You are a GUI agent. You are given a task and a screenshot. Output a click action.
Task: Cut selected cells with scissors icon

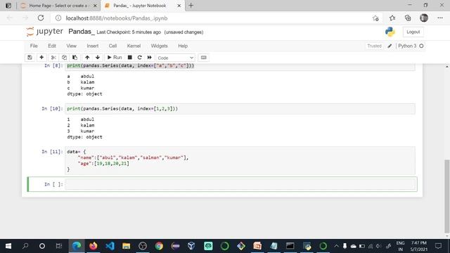coord(53,58)
